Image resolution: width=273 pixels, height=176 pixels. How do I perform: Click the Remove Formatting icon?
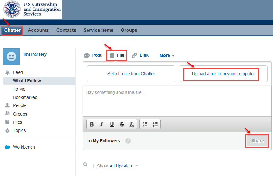[132, 124]
